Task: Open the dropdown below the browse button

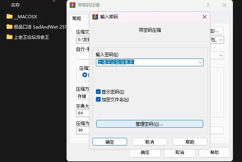Action: tap(221, 39)
